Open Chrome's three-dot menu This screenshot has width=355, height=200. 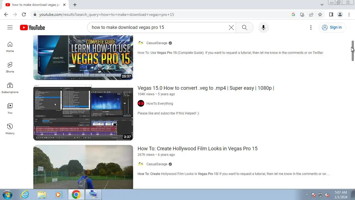pyautogui.click(x=349, y=14)
